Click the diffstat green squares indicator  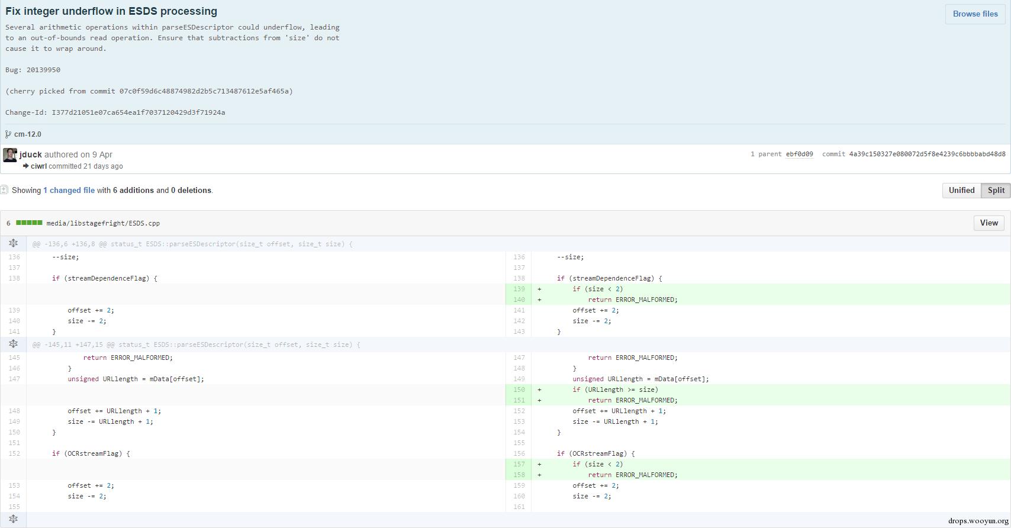pos(29,223)
